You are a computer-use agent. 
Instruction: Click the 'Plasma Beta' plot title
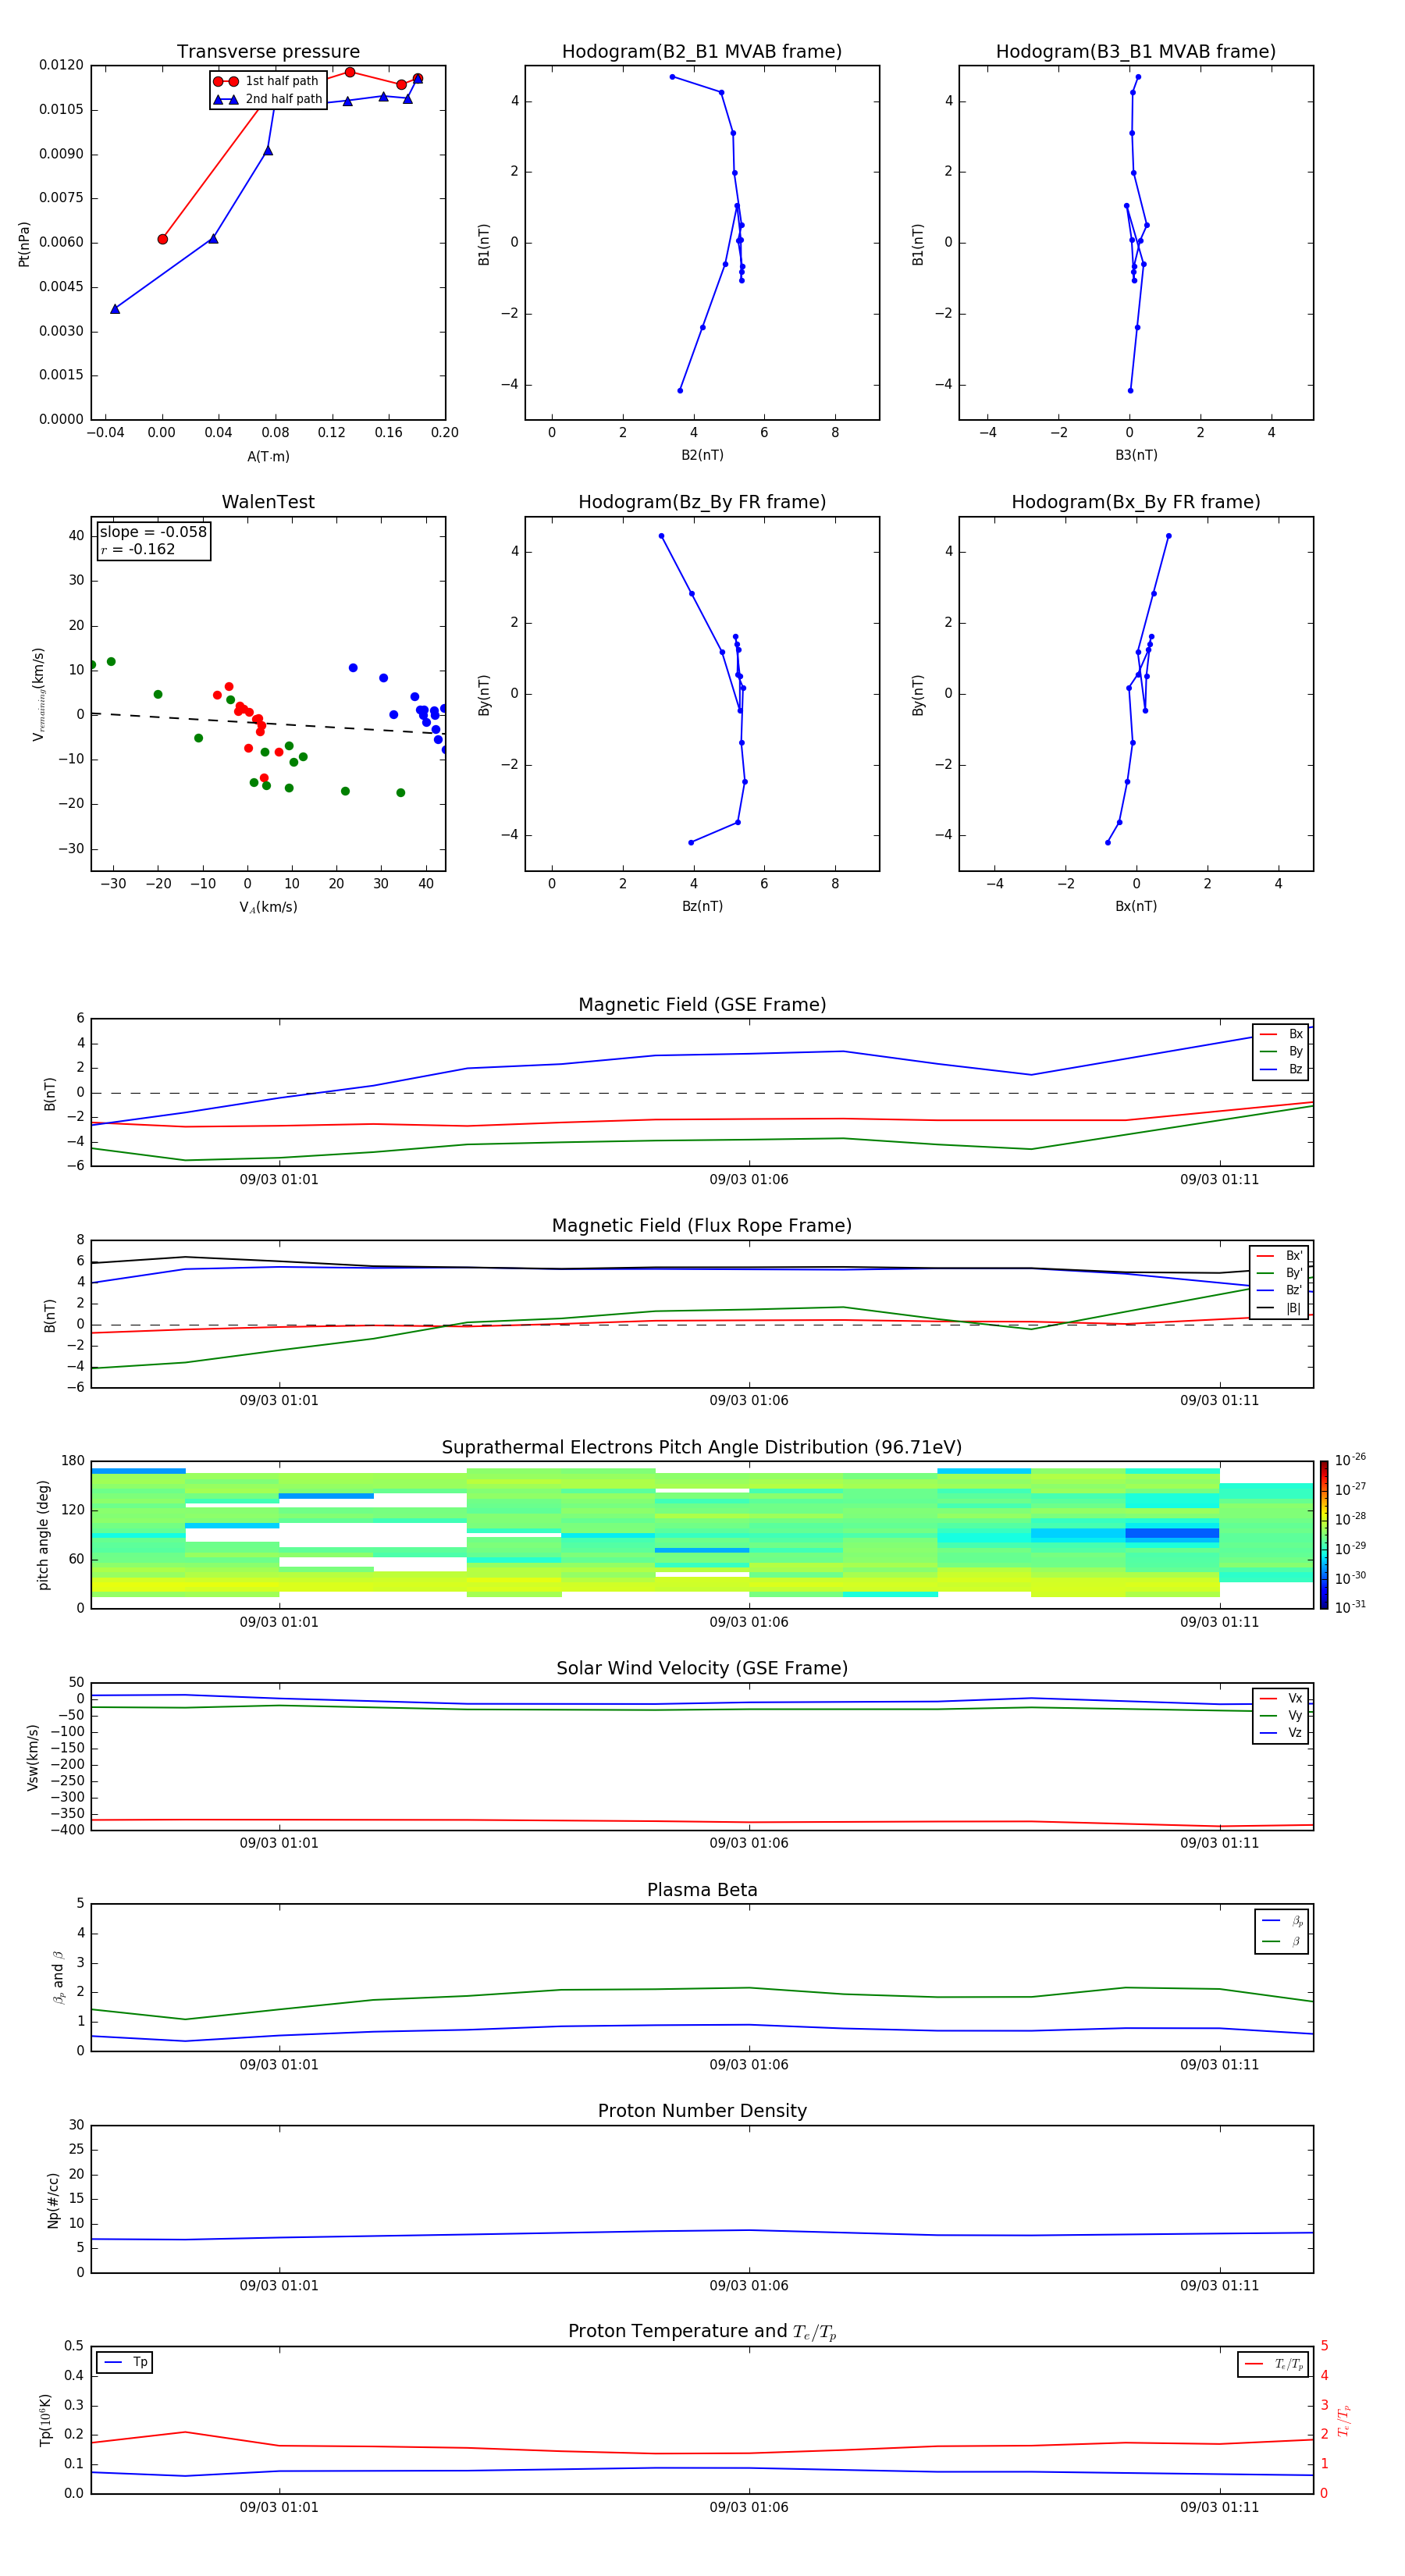point(702,1890)
